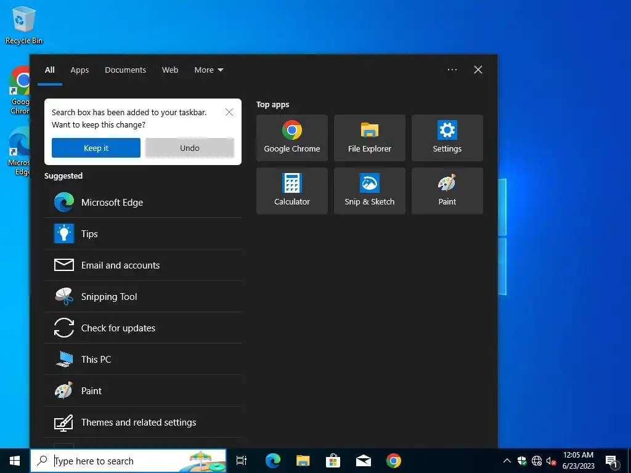The height and width of the screenshot is (473, 631).
Task: Open Paint tile in Top apps
Action: [x=447, y=191]
